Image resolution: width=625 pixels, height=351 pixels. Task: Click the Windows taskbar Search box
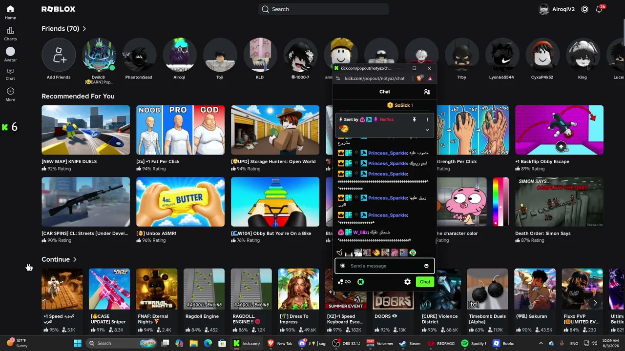click(x=121, y=343)
